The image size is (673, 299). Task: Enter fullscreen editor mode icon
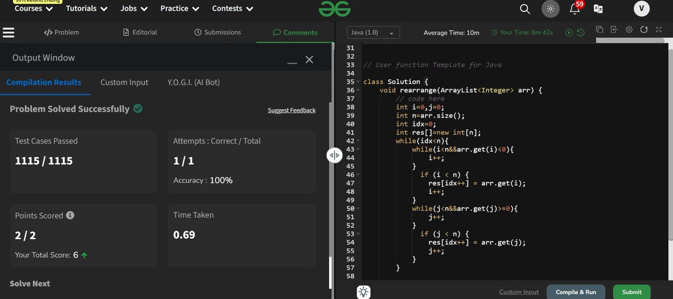coord(658,30)
